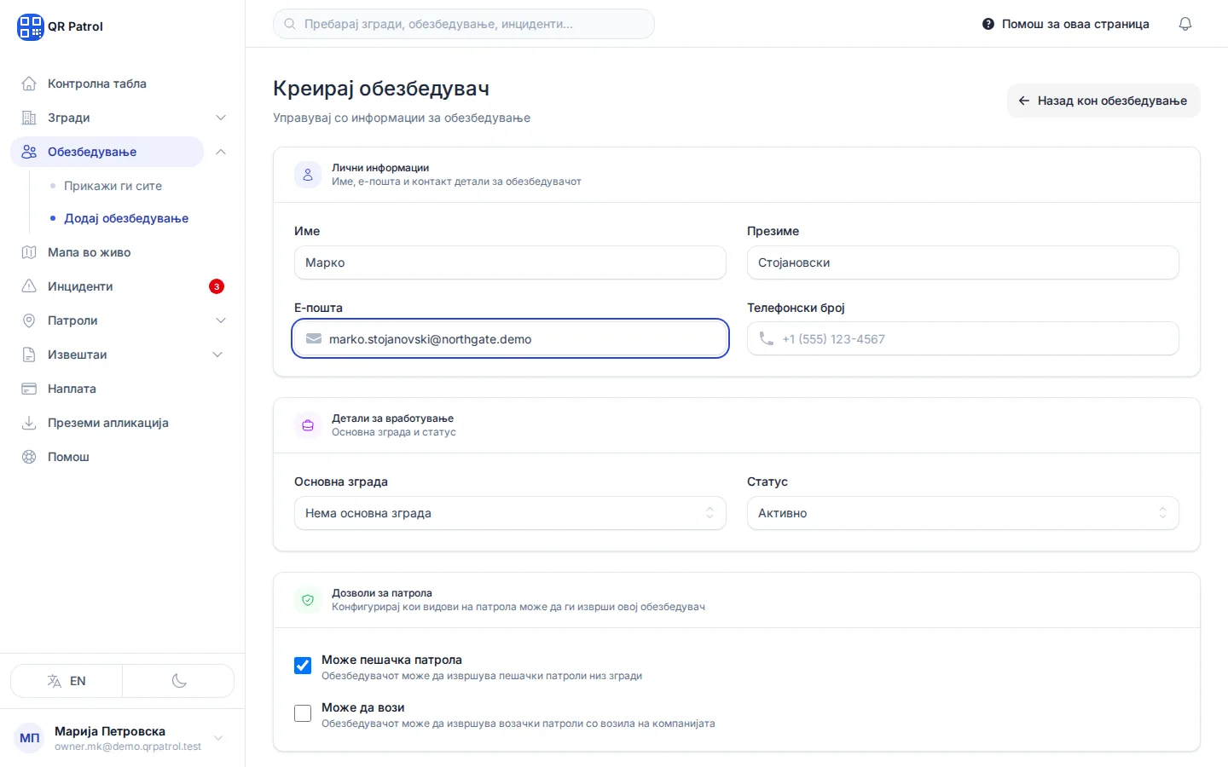Click the Име field containing Марко
1228x767 pixels.
[510, 262]
